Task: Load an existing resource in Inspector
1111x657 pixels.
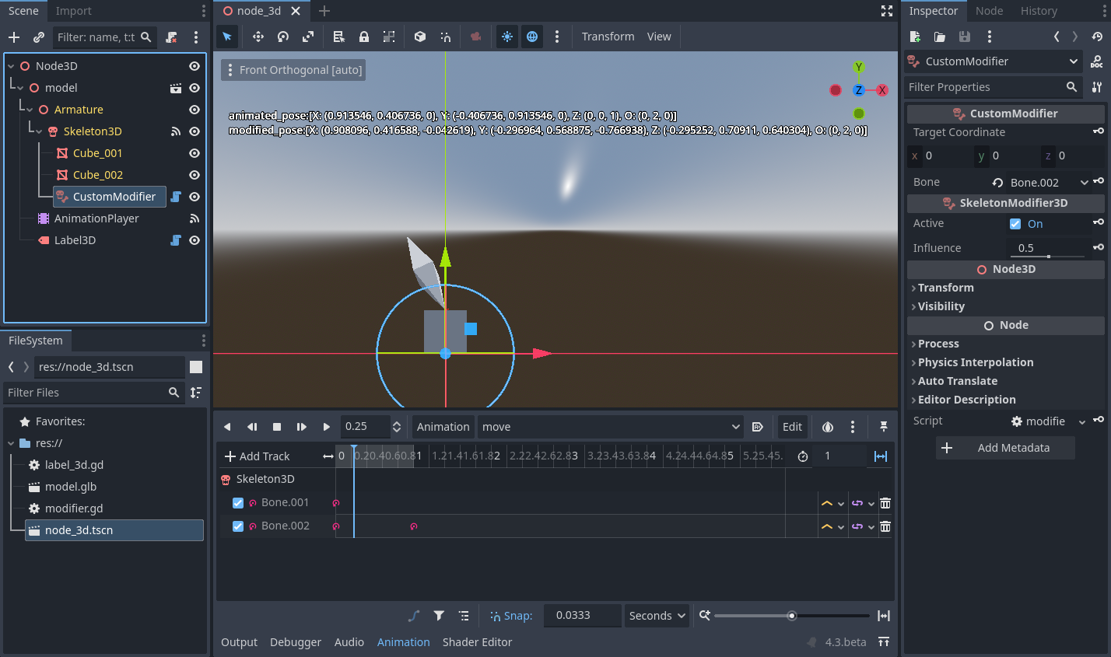Action: pyautogui.click(x=940, y=37)
